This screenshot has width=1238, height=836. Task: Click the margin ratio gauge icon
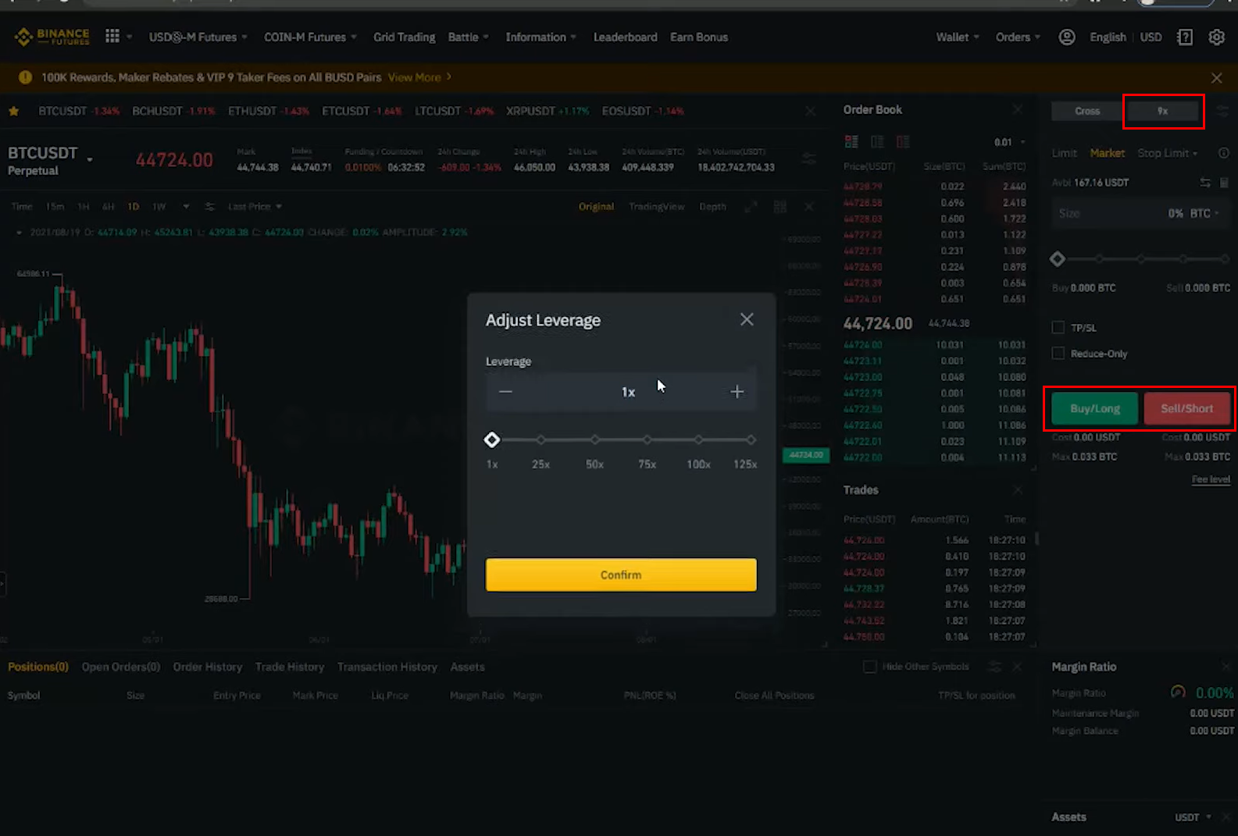1178,692
